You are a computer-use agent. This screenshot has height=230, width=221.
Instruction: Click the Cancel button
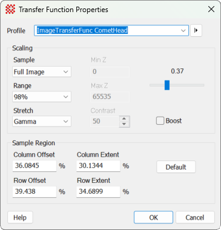195,217
